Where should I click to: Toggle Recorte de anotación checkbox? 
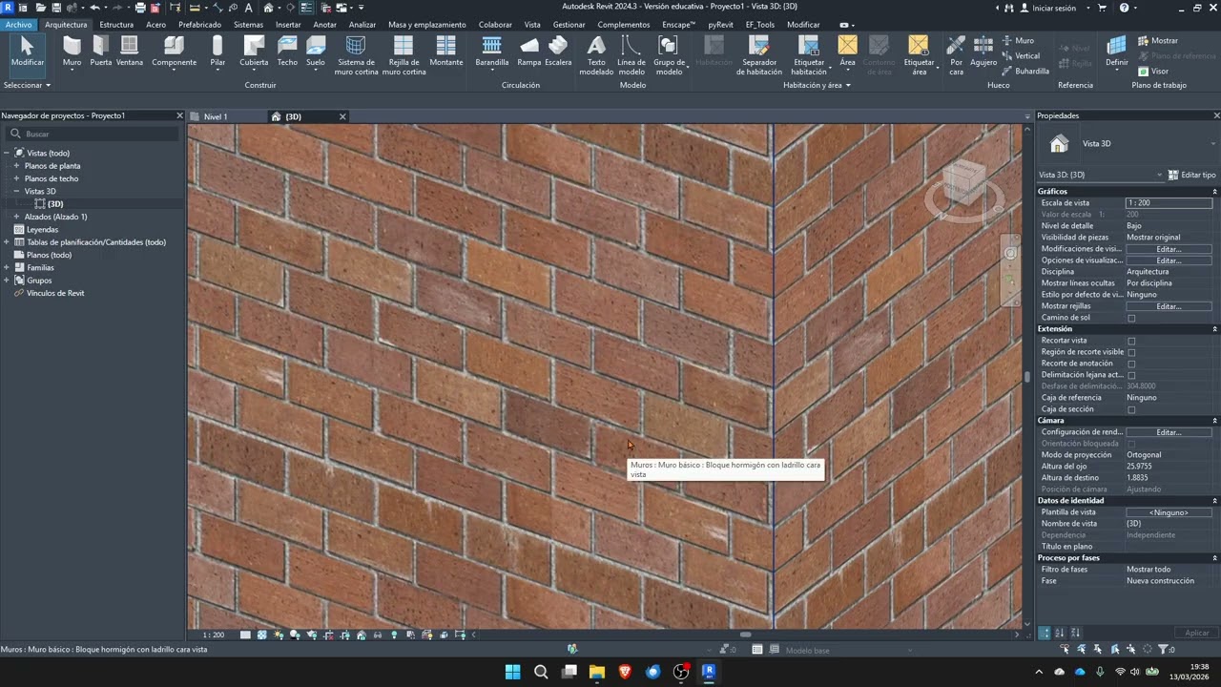point(1131,364)
